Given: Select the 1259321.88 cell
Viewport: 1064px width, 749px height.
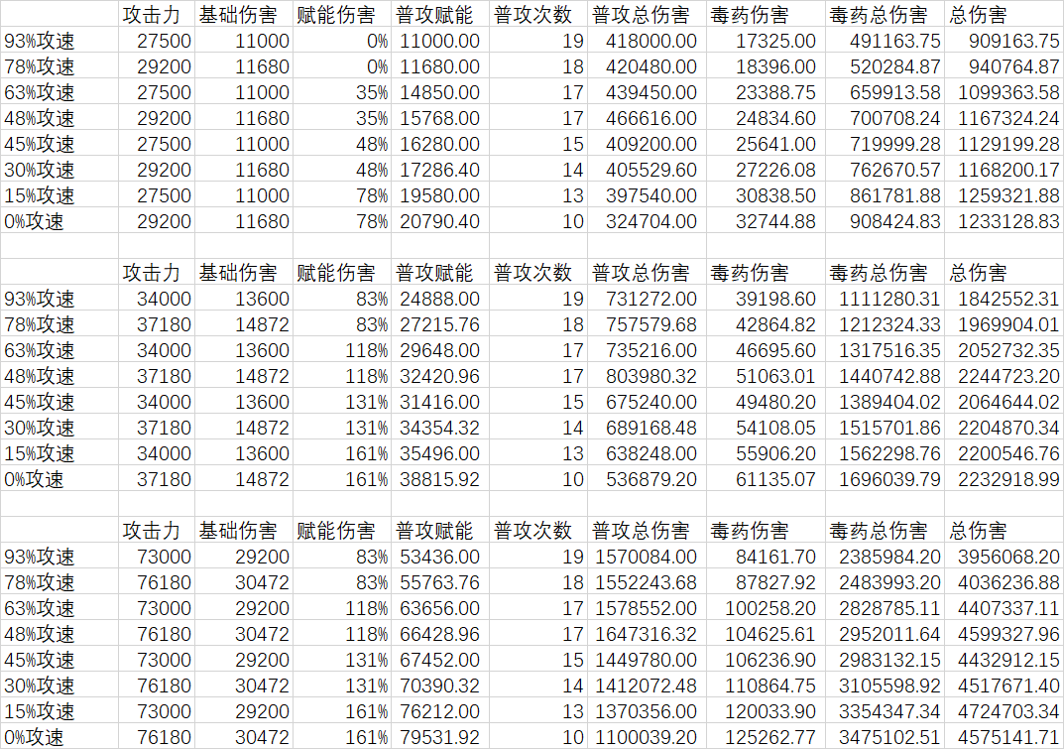Looking at the screenshot, I should click(1004, 195).
